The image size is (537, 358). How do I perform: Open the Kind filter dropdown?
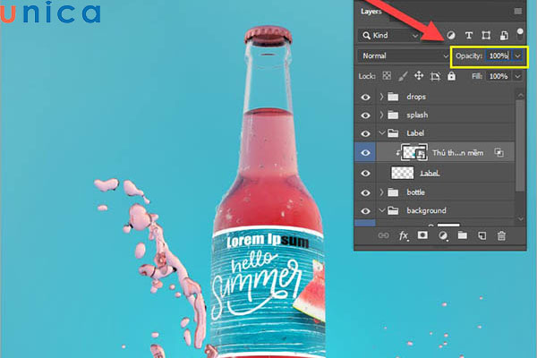click(390, 35)
